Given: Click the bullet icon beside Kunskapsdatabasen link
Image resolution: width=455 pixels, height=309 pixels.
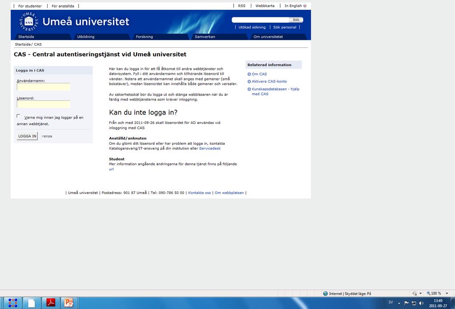Looking at the screenshot, I should coord(249,89).
